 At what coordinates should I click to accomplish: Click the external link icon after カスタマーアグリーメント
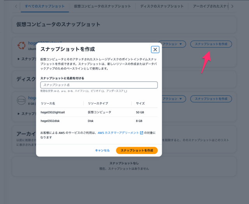pyautogui.click(x=142, y=133)
